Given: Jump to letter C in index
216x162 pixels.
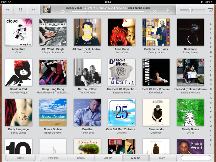Looking at the screenshot, I should pos(211,33).
